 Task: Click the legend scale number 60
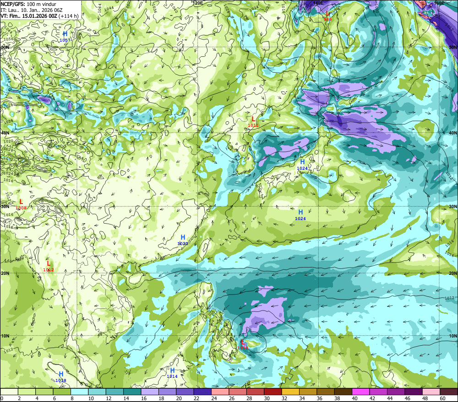tap(443, 398)
